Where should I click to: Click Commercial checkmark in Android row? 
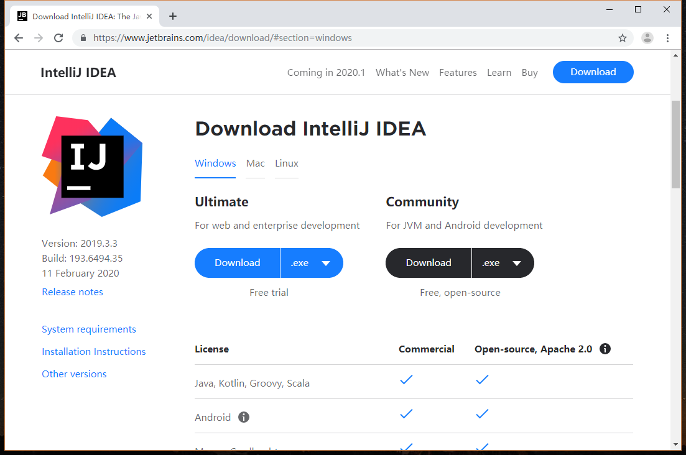406,413
